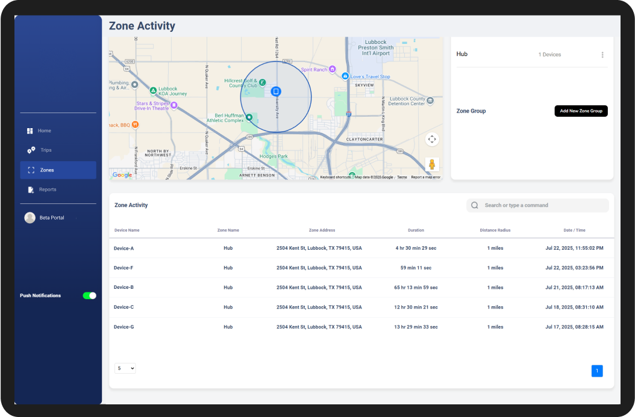Click duration 13 hr 29 min 33 sec
Screen dimensions: 635x417
(416, 327)
